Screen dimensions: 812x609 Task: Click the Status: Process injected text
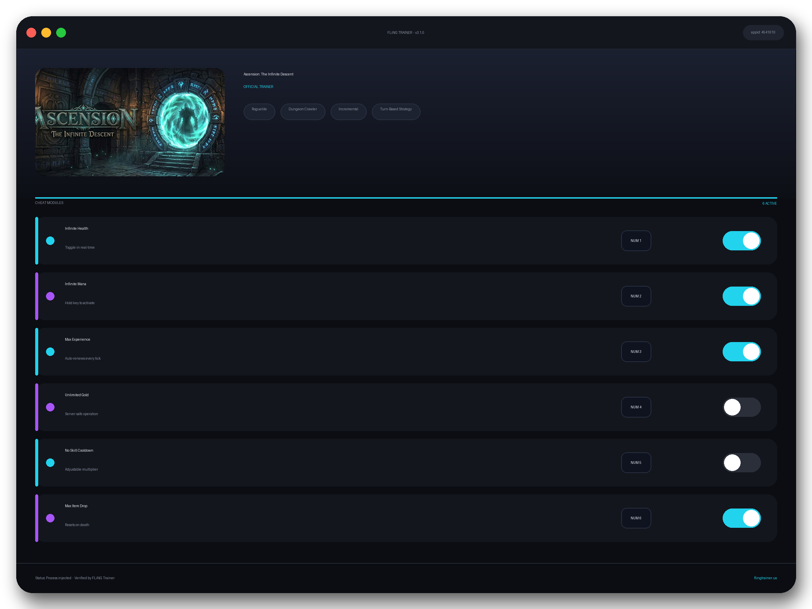(53, 578)
